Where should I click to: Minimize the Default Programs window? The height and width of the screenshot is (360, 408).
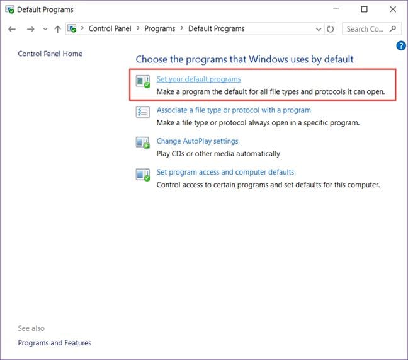[336, 9]
